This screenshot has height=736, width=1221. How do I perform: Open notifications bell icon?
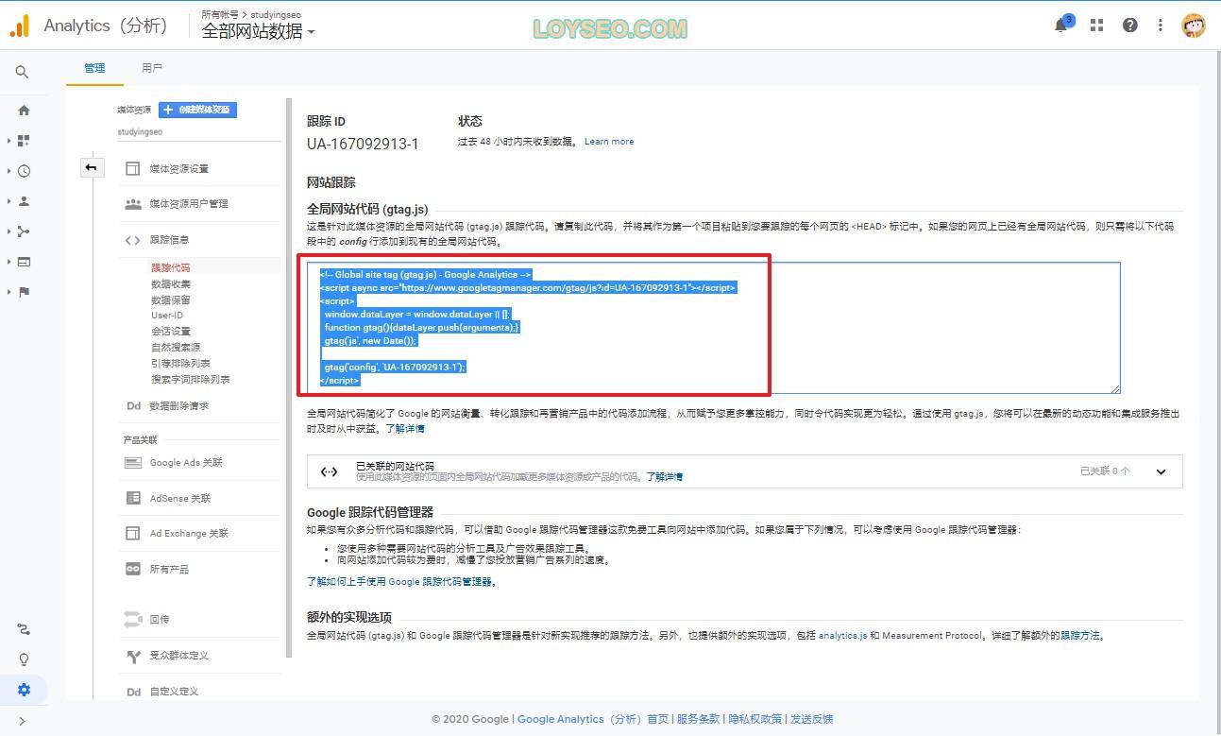[1061, 26]
